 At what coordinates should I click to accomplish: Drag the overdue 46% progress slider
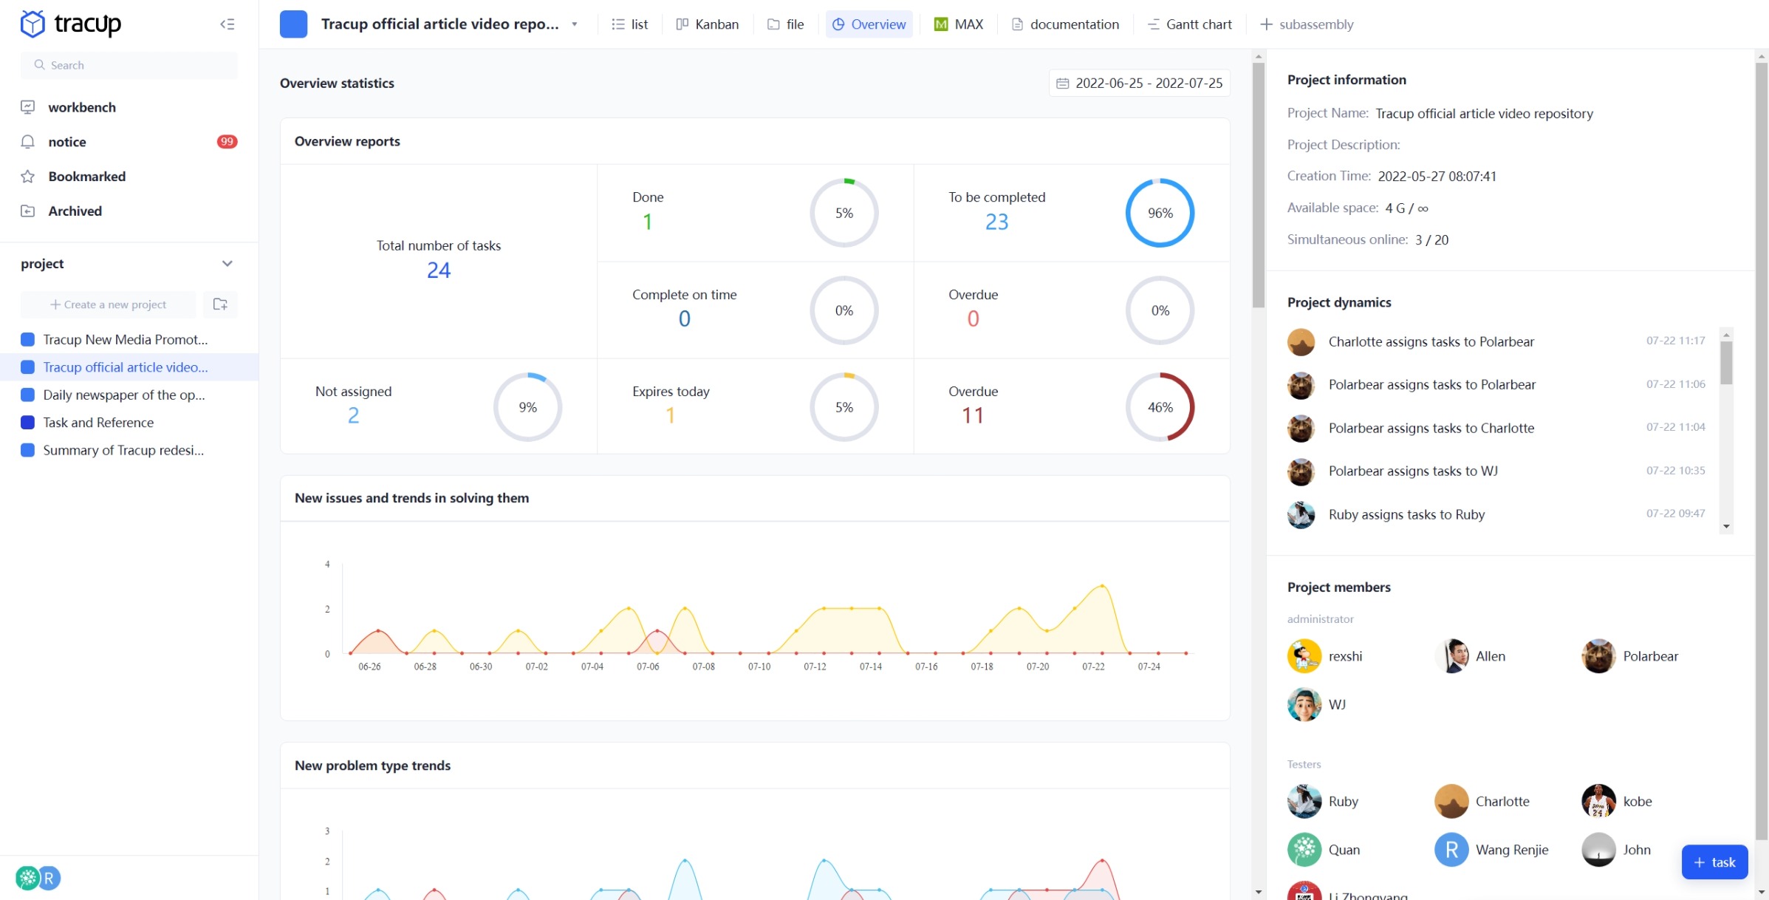tap(1160, 406)
